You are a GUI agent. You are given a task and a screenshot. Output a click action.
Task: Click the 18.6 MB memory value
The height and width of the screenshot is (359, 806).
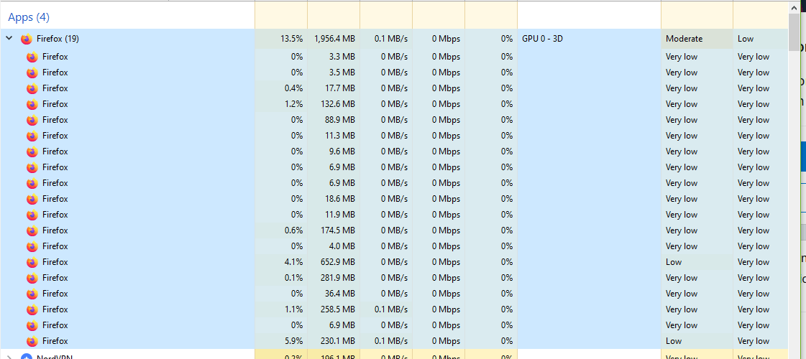click(x=340, y=199)
